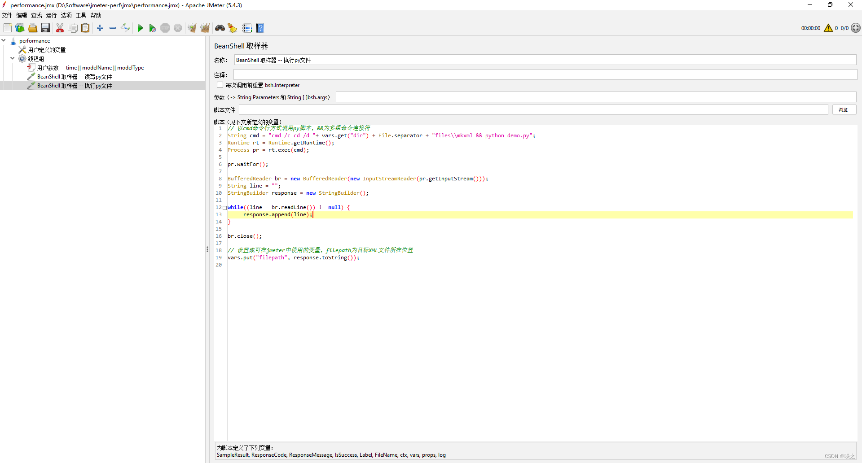Reset search with yellow brush icon
The height and width of the screenshot is (463, 862).
(232, 28)
